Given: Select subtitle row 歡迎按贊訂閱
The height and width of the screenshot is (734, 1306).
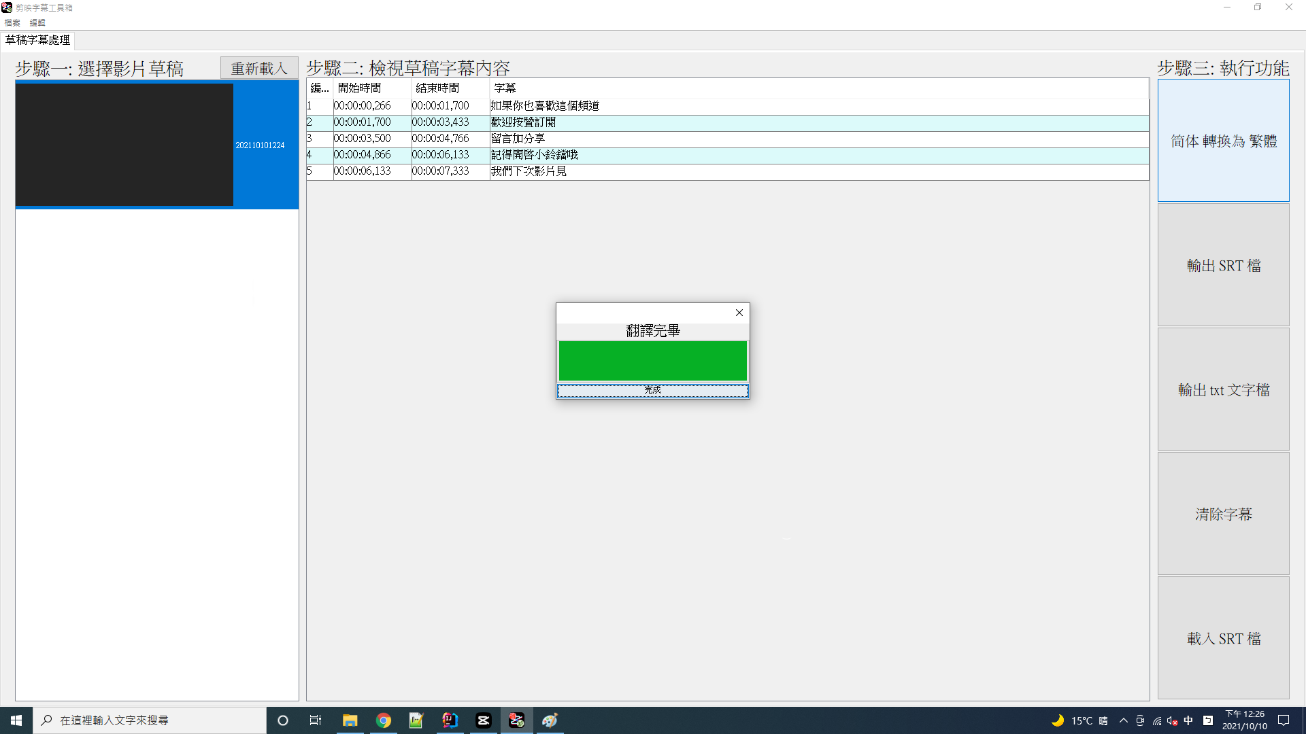Looking at the screenshot, I should pos(728,122).
